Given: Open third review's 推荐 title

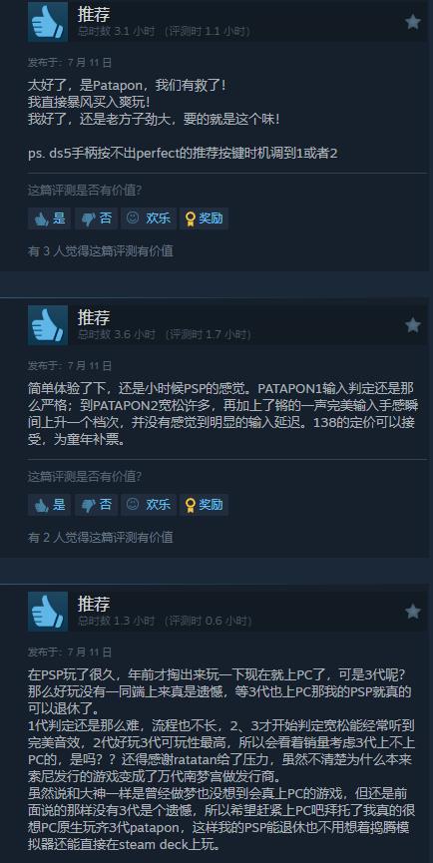Looking at the screenshot, I should 94,604.
